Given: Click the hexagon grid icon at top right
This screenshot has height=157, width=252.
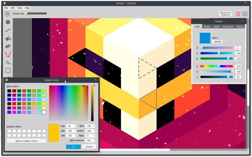Looking at the screenshot, I should coord(245,14).
